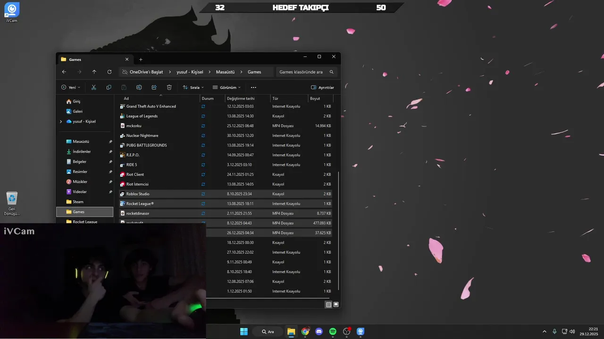Click the microphone icon in system tray
Viewport: 604px width, 339px height.
554,331
